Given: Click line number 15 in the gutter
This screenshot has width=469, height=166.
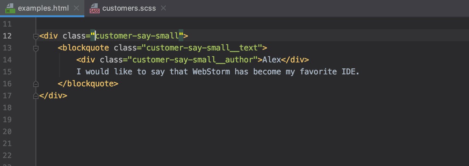Looking at the screenshot, I should pyautogui.click(x=7, y=72).
